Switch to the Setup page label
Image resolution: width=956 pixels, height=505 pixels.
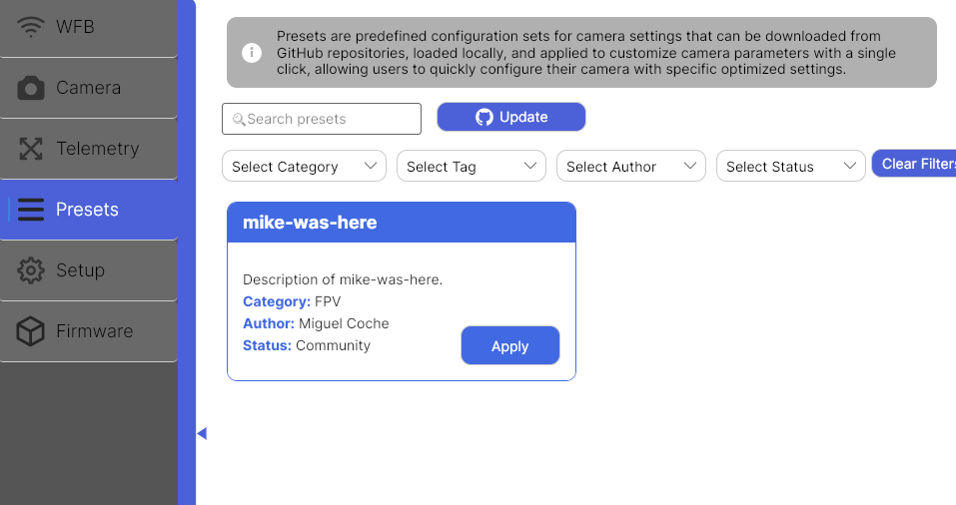(x=81, y=270)
